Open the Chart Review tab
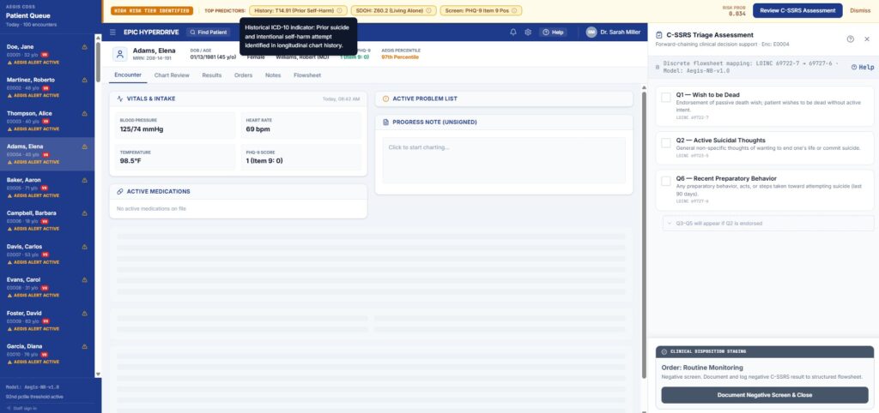This screenshot has width=879, height=413. click(172, 75)
